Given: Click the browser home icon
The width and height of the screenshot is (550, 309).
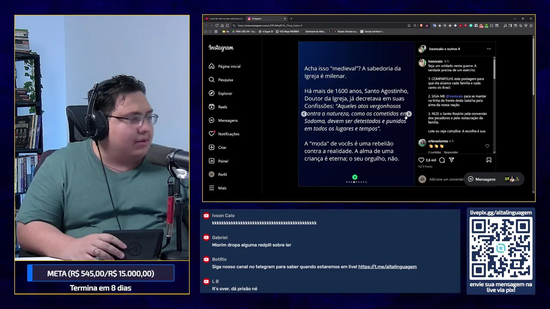Looking at the screenshot, I should point(222,25).
